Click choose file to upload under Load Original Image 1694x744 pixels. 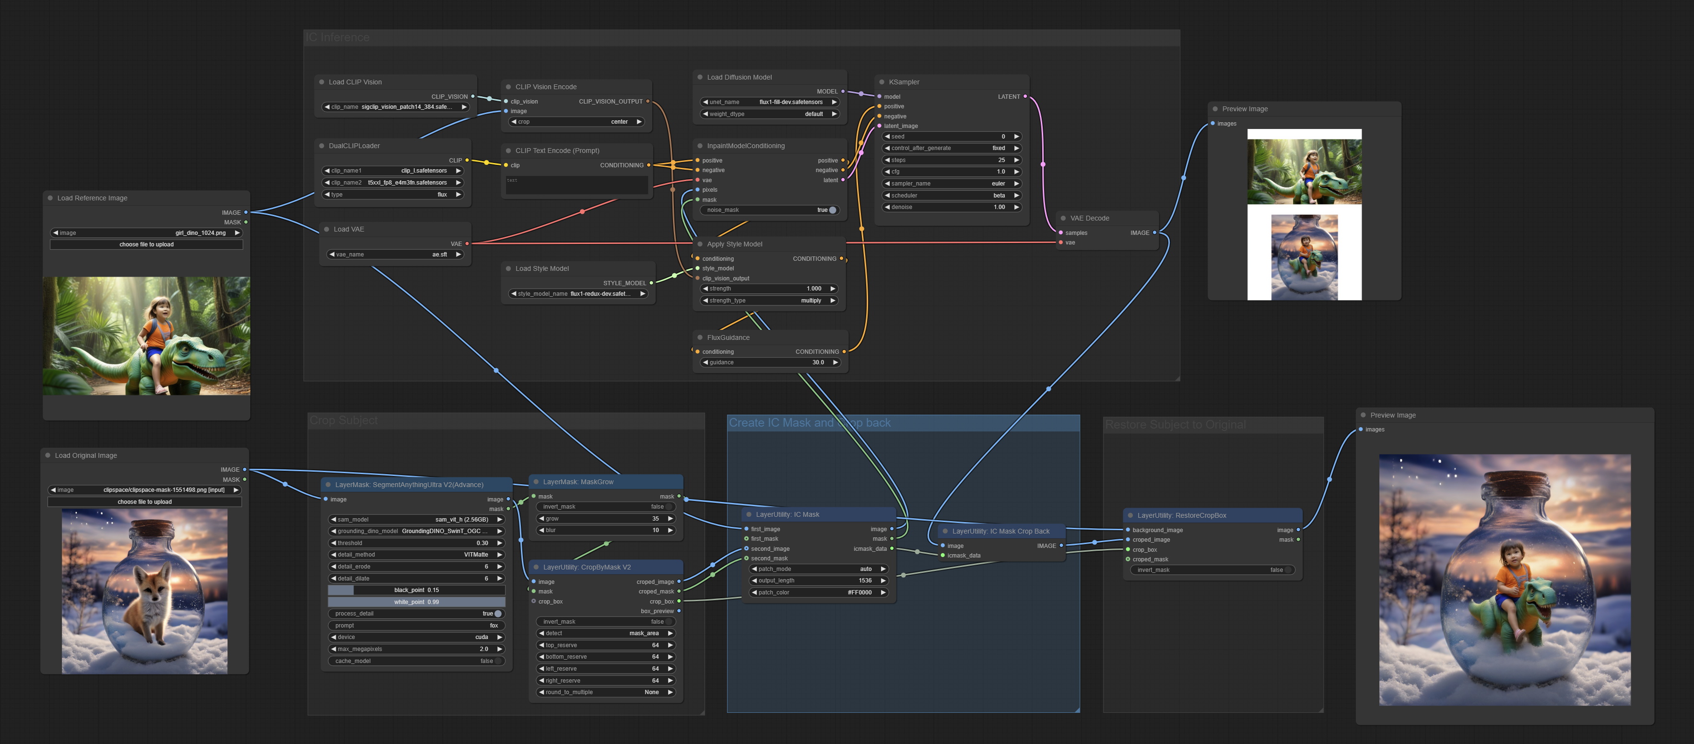pos(145,502)
